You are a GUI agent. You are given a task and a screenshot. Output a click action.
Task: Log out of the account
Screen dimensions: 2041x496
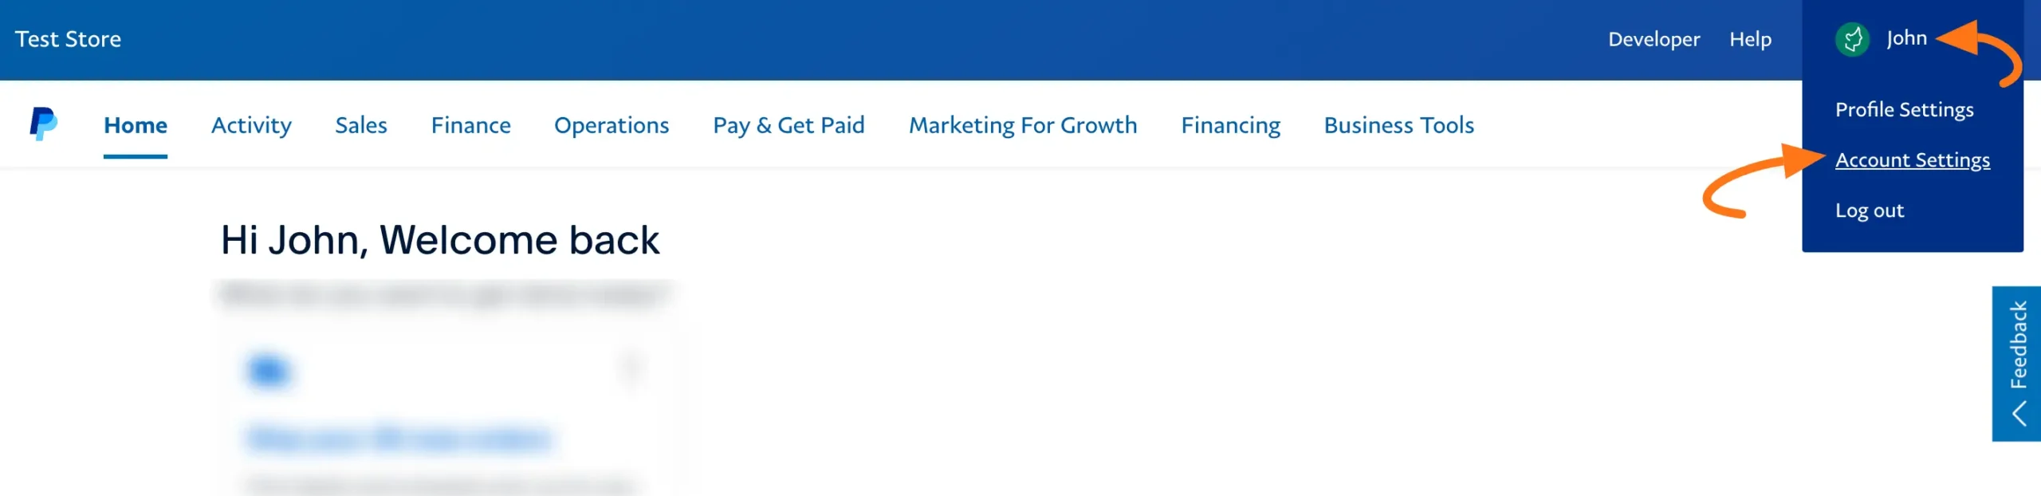1870,210
